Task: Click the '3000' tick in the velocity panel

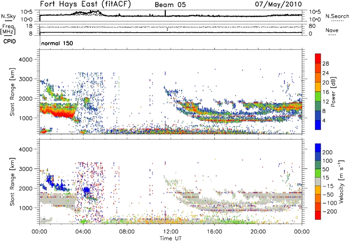Action: (25, 169)
